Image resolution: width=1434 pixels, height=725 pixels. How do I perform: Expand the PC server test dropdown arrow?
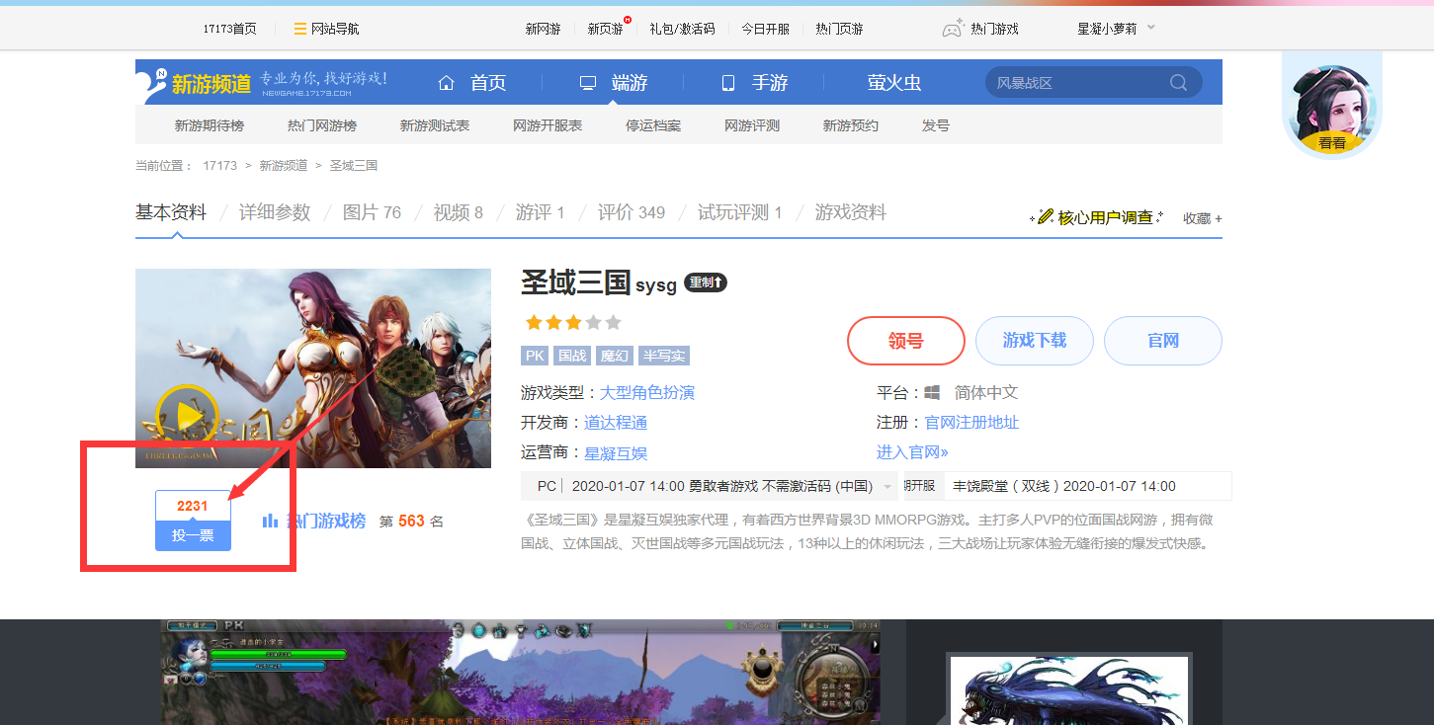887,487
